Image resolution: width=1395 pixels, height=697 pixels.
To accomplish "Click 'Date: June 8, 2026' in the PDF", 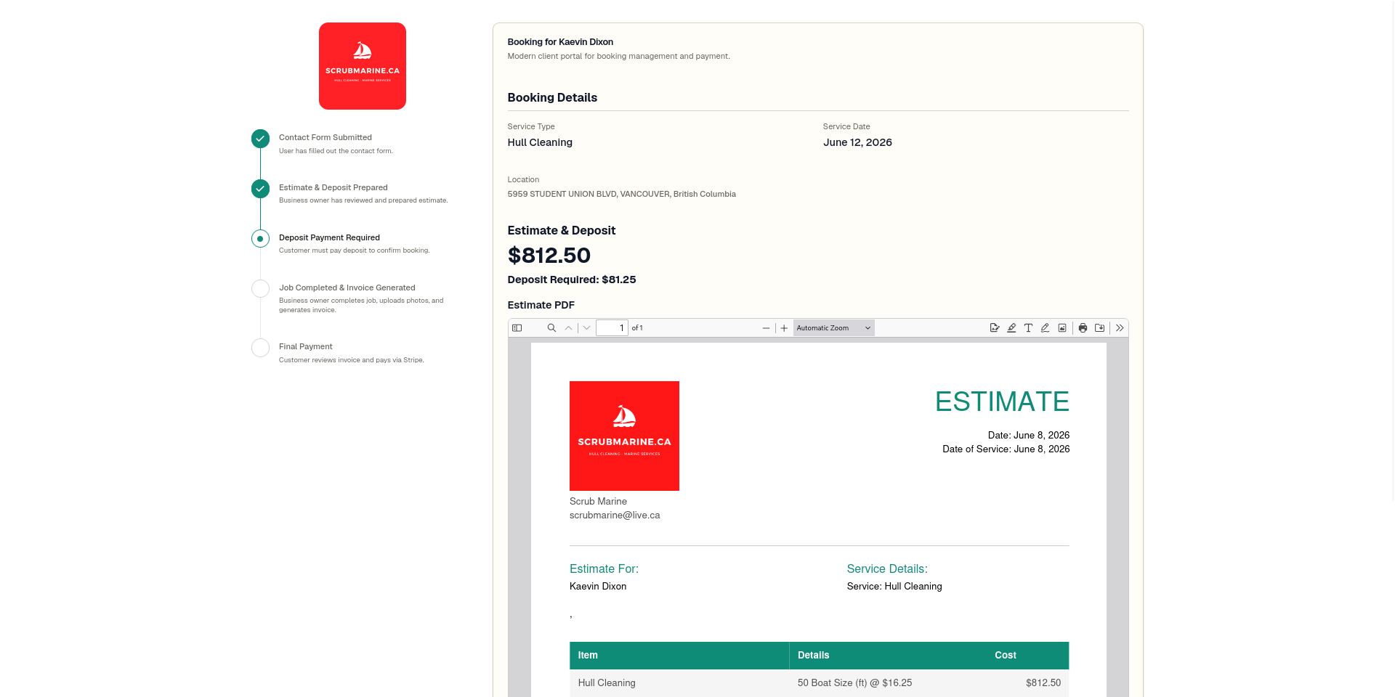I will tap(1028, 436).
